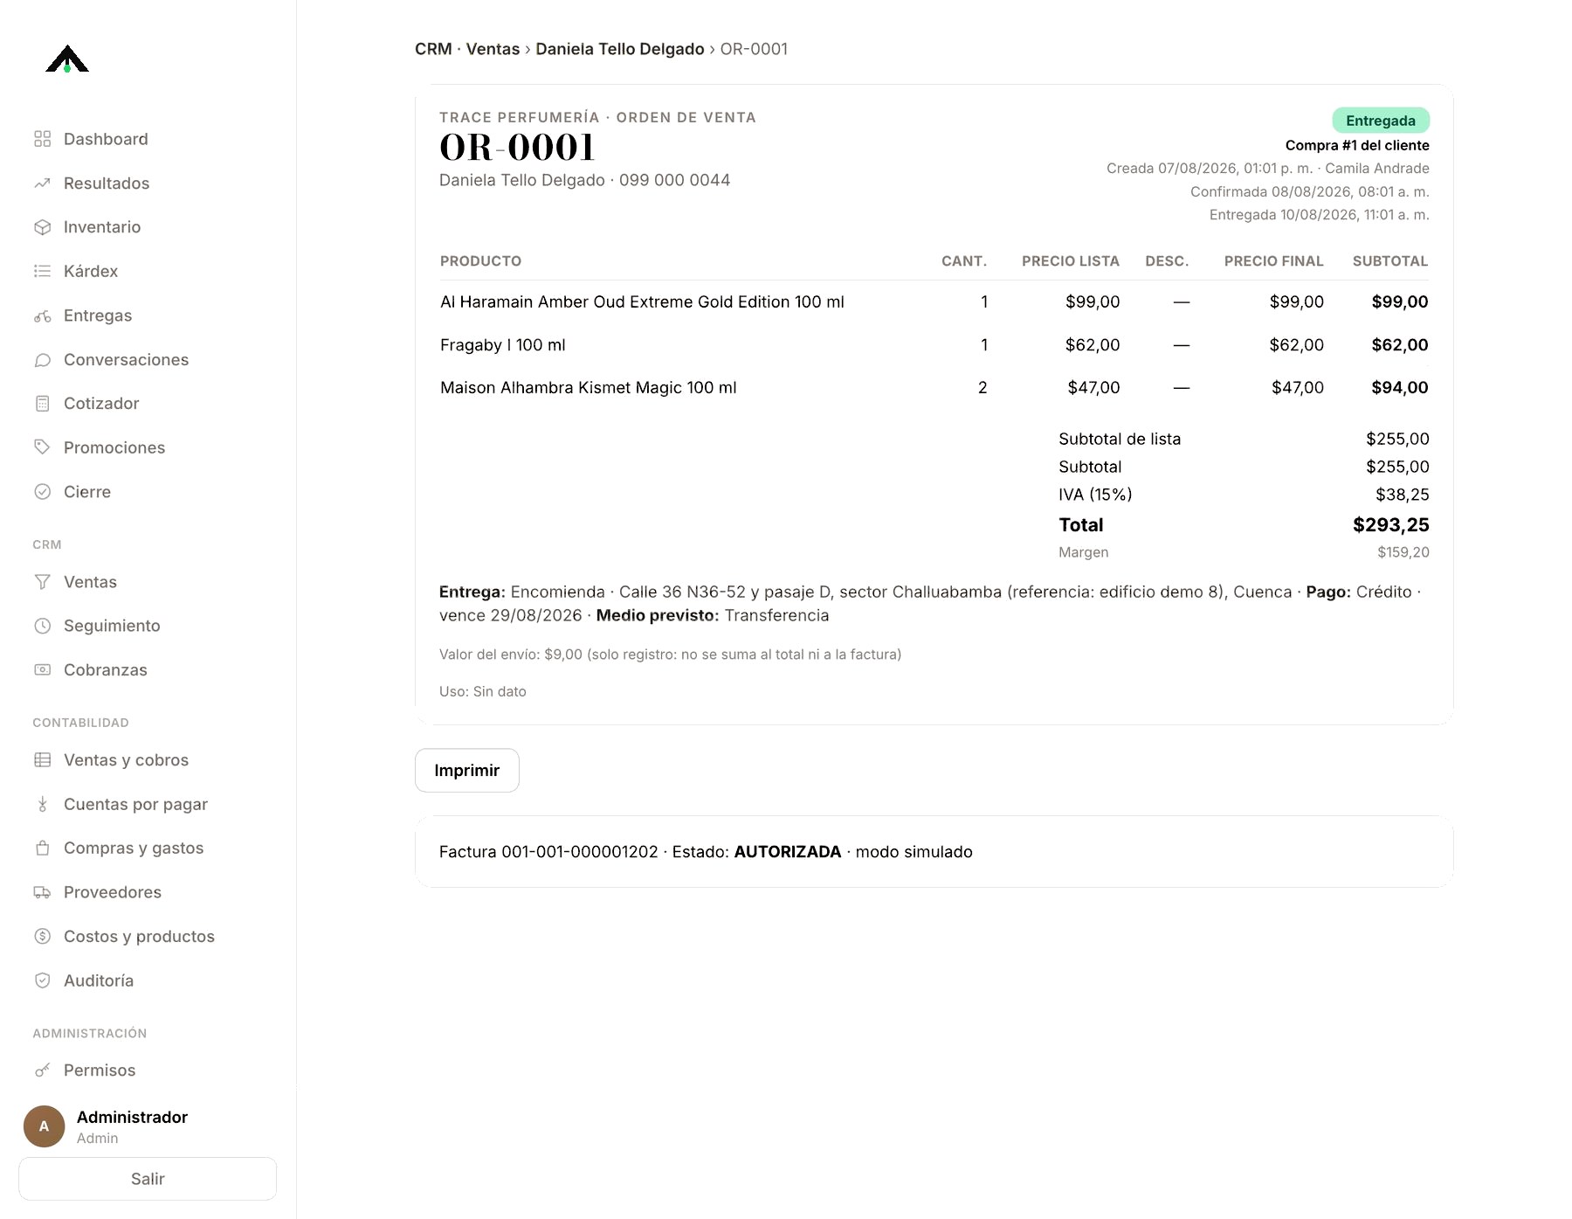Click the Entregas bike icon

[42, 315]
